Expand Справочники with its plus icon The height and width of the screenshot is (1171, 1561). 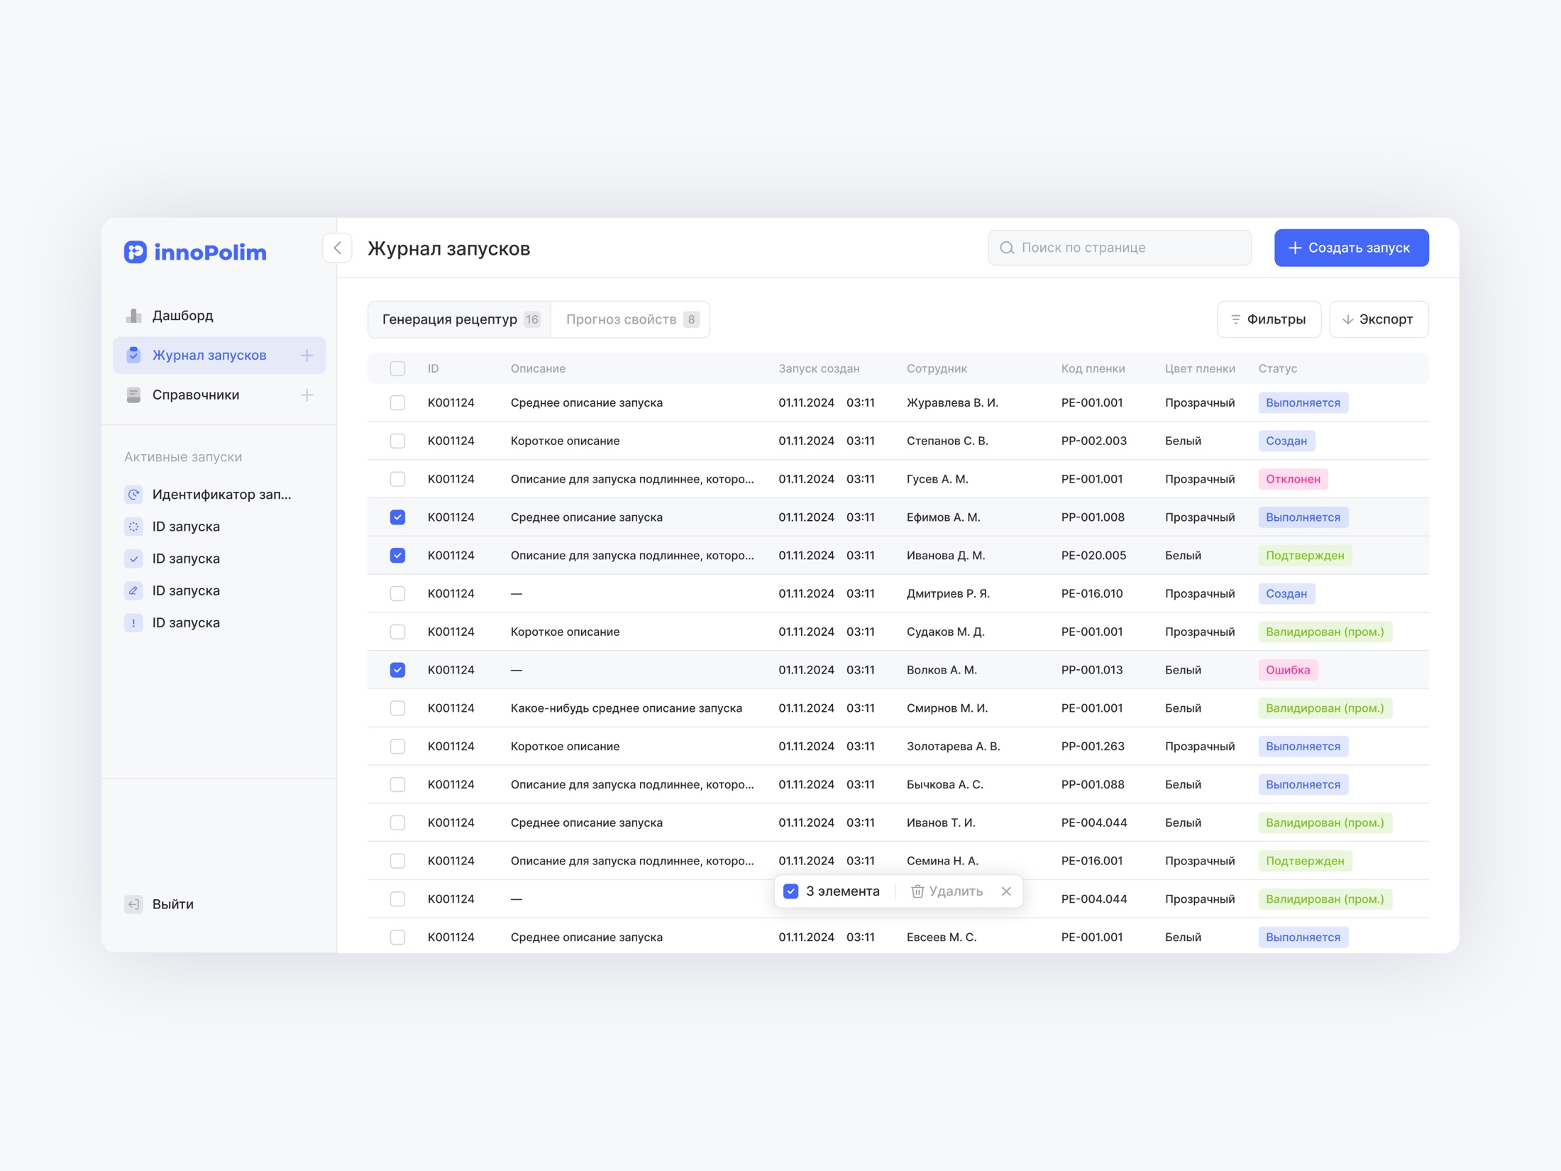pyautogui.click(x=307, y=395)
